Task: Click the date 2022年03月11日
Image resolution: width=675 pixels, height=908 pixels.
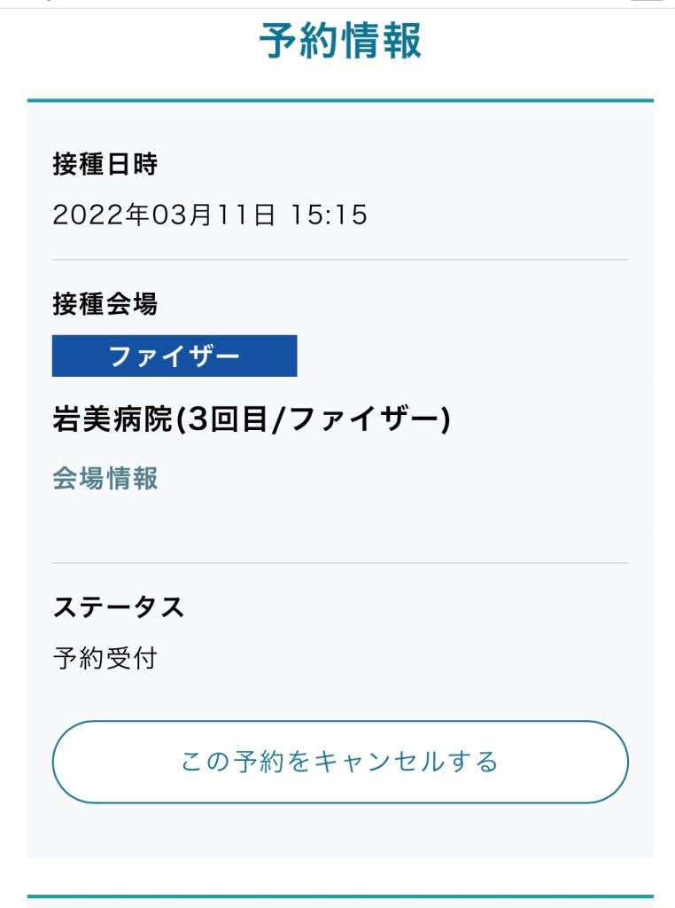Action: (x=164, y=215)
